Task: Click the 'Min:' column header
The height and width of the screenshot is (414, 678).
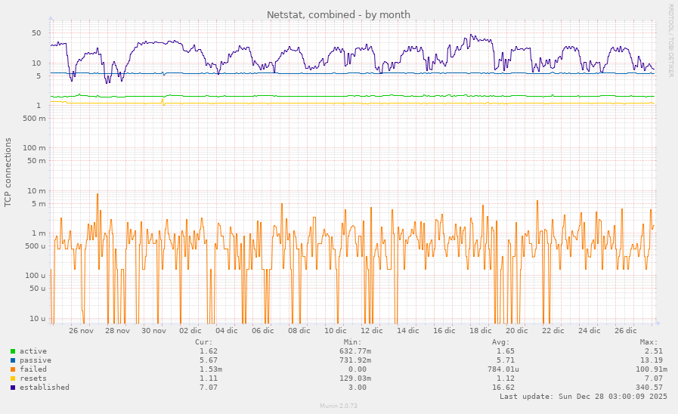Action: (352, 342)
